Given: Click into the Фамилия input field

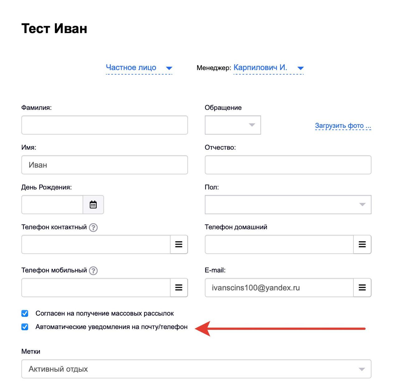Looking at the screenshot, I should pyautogui.click(x=104, y=125).
